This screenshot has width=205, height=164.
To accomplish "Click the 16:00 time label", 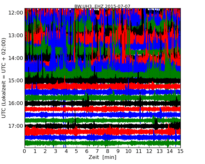I will [x=16, y=103].
